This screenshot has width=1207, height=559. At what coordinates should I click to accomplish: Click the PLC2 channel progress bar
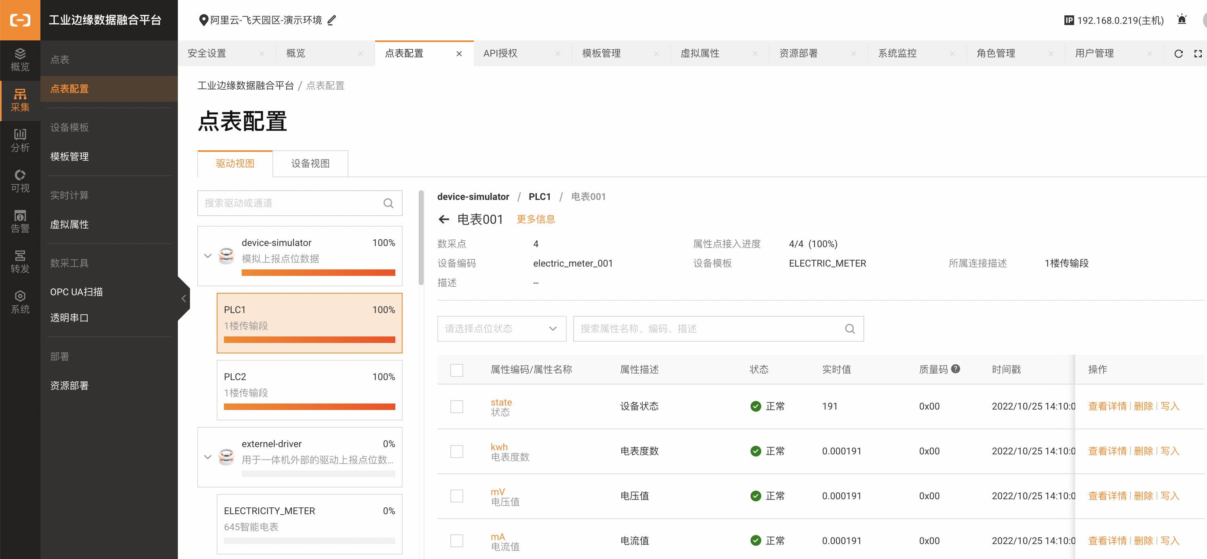[309, 407]
